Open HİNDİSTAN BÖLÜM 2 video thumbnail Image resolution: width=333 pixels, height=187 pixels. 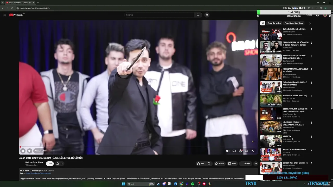pyautogui.click(x=271, y=127)
